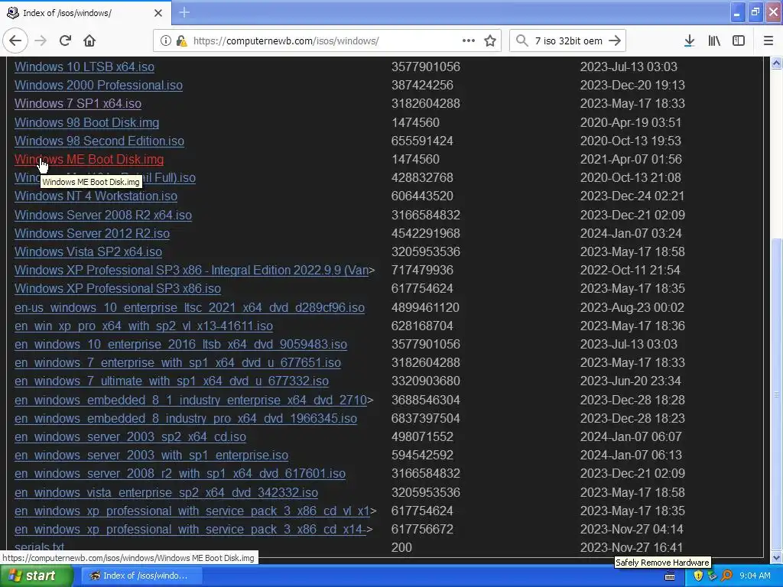Open the downloads panel

coord(689,41)
